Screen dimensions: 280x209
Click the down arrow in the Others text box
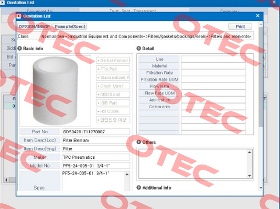(x=250, y=176)
